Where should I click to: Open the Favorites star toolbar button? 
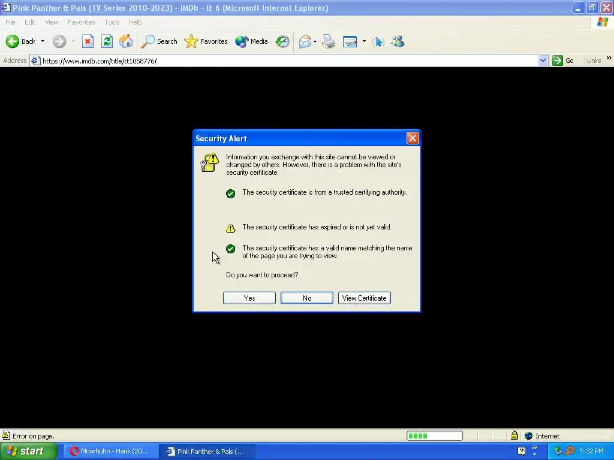pyautogui.click(x=206, y=41)
